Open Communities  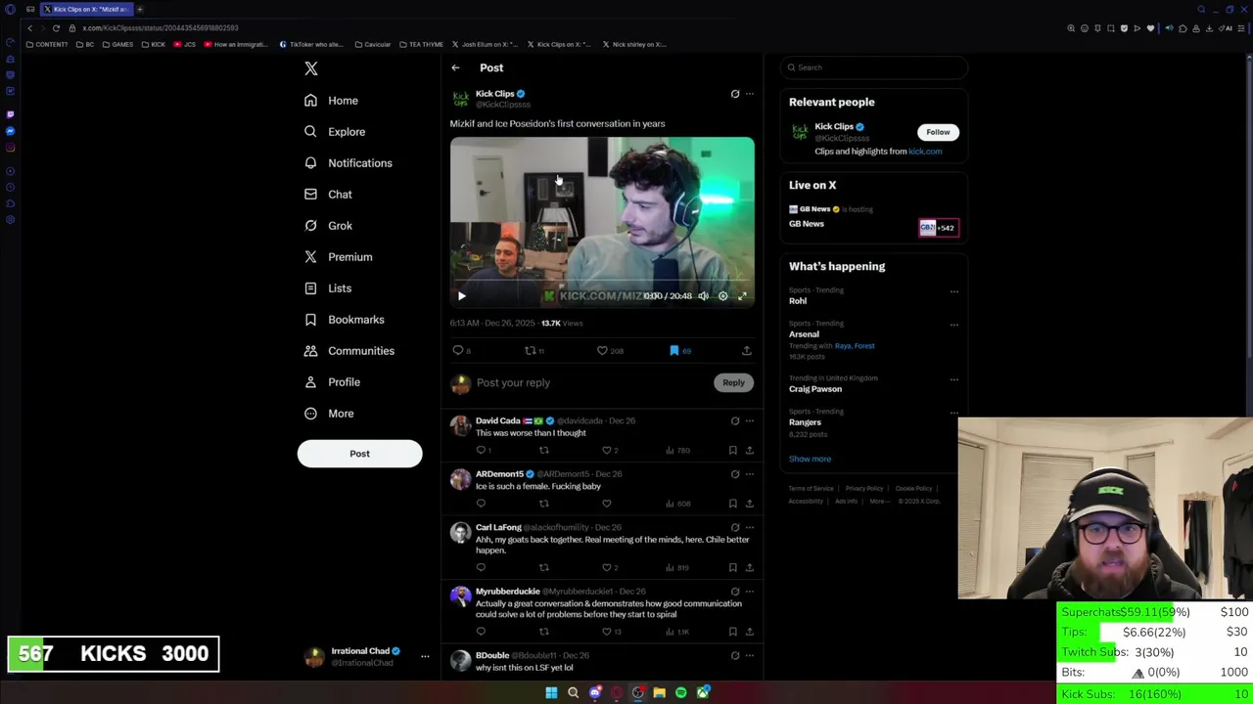[x=348, y=351]
